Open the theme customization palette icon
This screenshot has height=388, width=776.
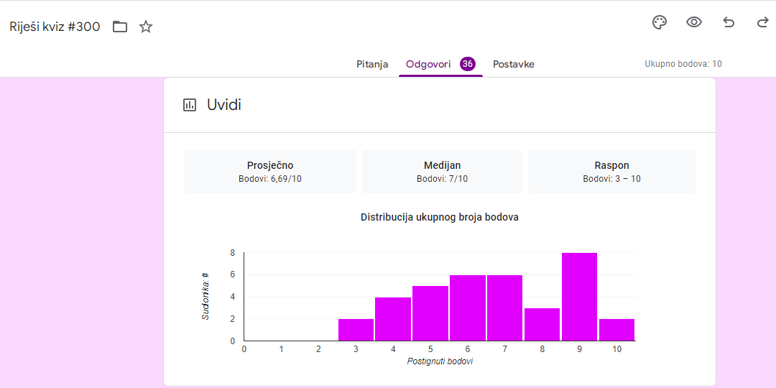click(x=659, y=22)
